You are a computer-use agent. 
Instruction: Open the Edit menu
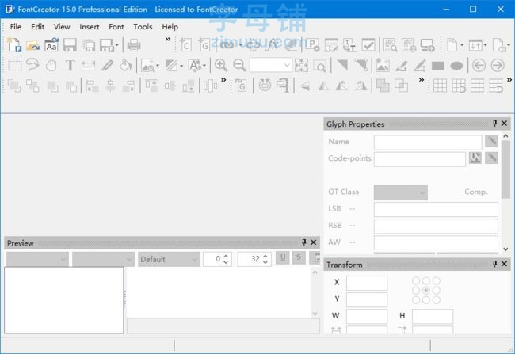click(x=38, y=27)
